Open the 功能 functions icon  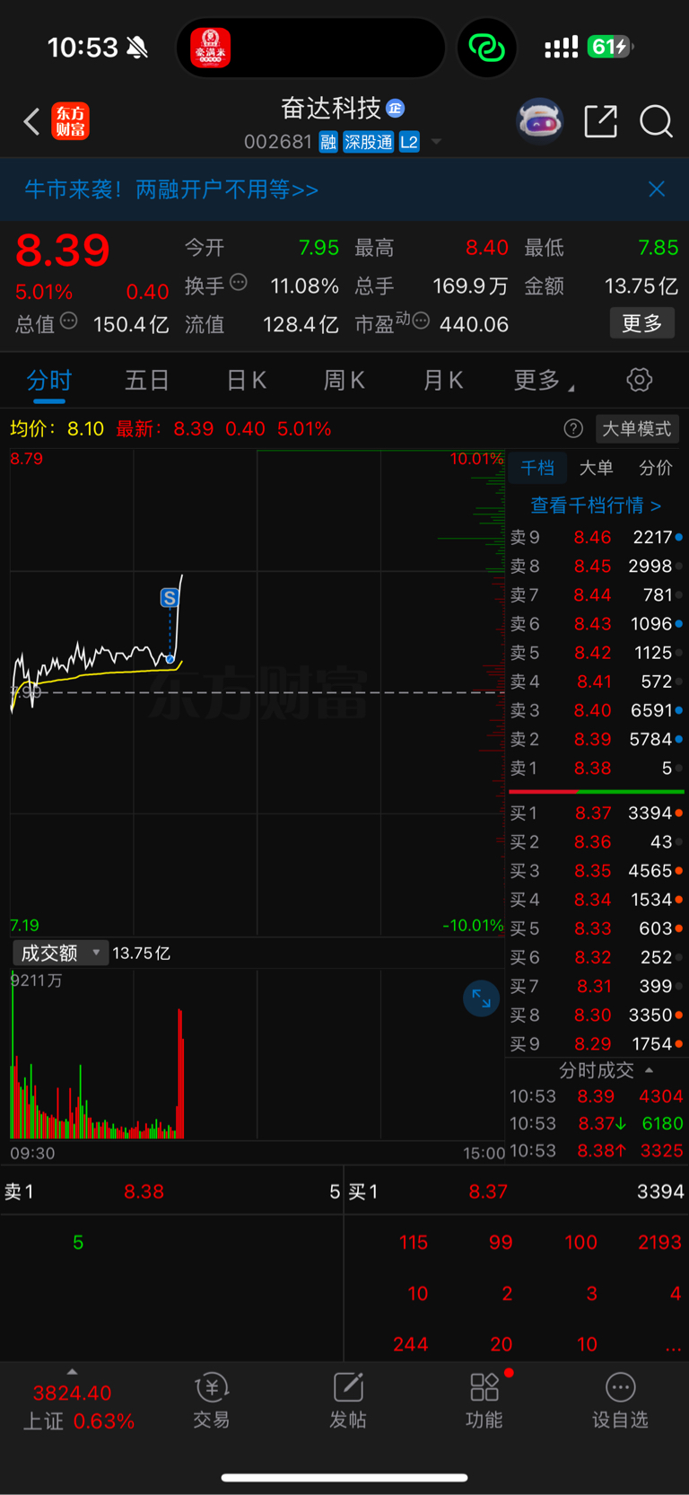(484, 1401)
